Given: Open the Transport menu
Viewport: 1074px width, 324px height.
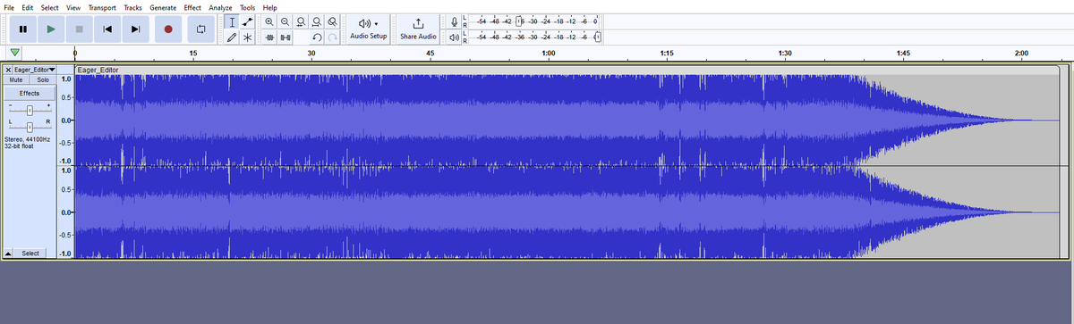Looking at the screenshot, I should click(103, 7).
